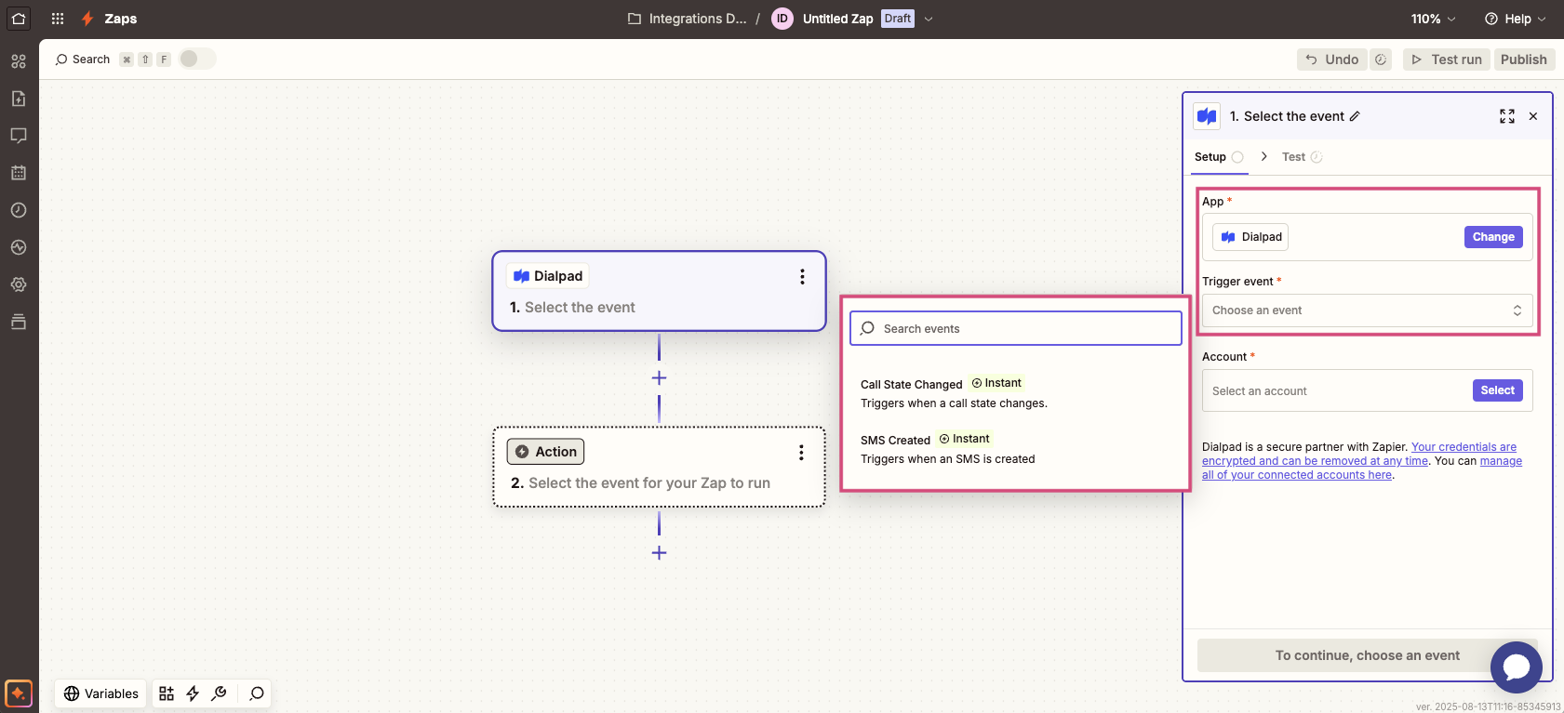Close the step configuration panel
The image size is (1564, 713).
click(1533, 116)
